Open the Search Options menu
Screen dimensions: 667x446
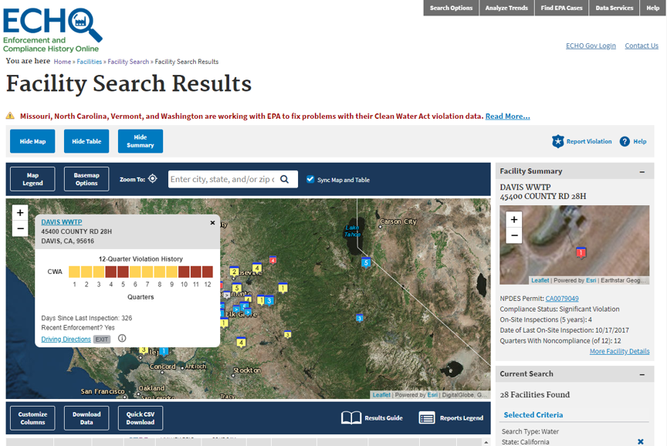pyautogui.click(x=451, y=8)
